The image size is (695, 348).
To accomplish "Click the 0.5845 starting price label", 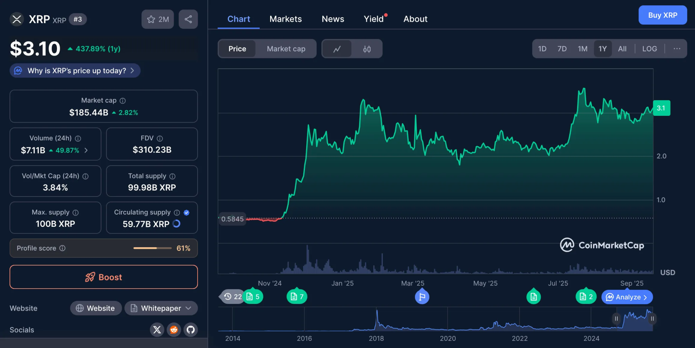I will pos(232,219).
